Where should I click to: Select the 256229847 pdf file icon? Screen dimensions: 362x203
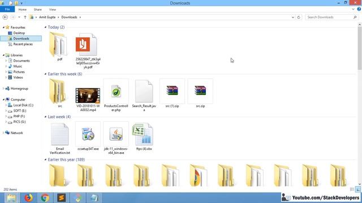[x=87, y=45]
